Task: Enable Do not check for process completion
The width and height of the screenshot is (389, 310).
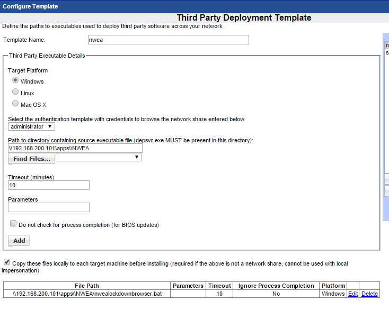Action: tap(13, 224)
